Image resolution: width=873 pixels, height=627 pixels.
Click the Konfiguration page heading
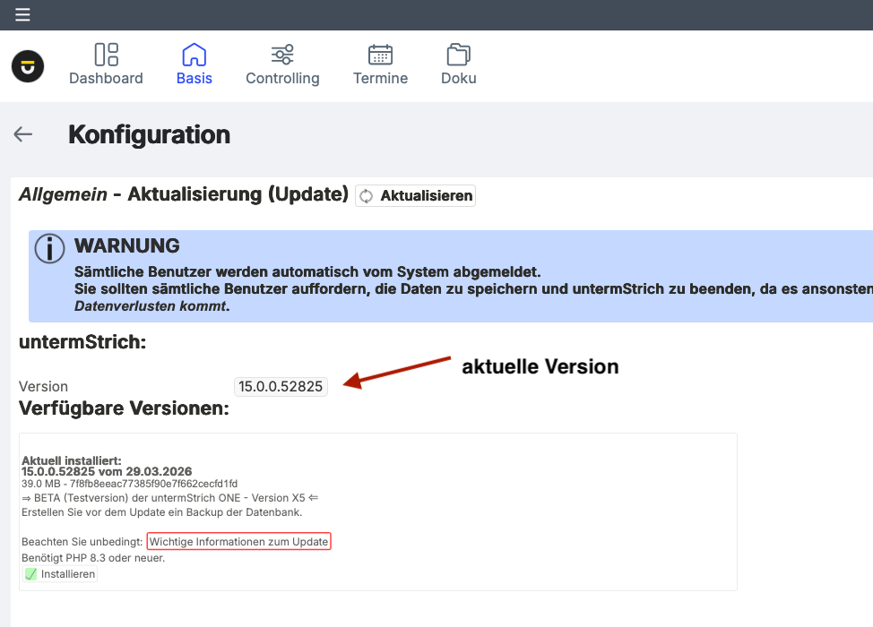149,134
